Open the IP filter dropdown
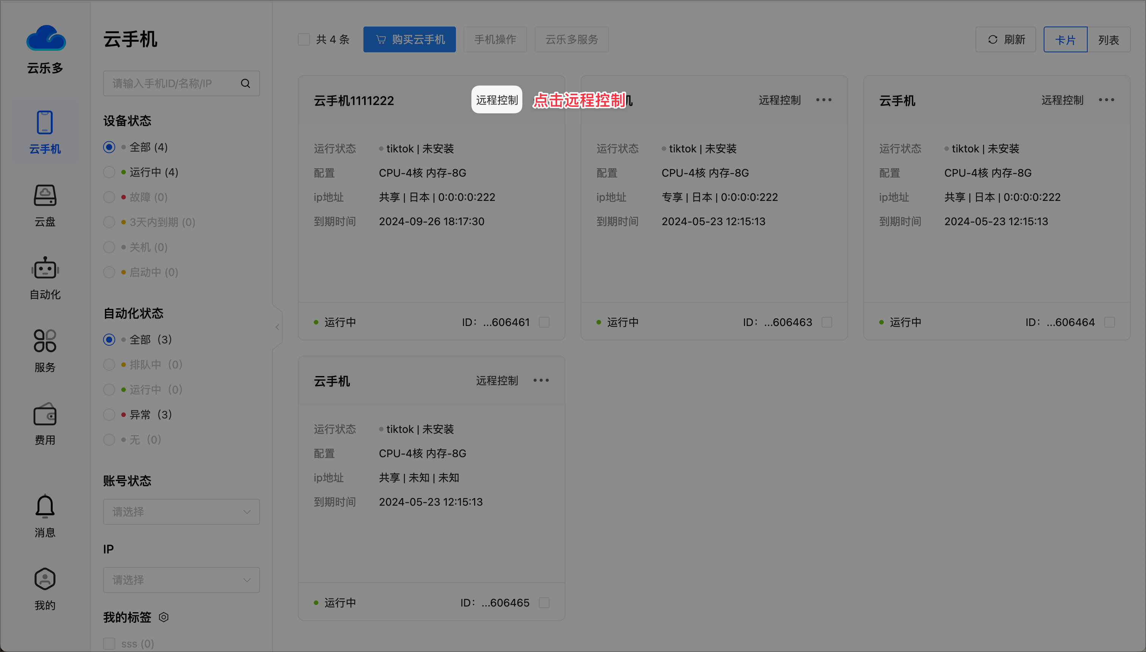This screenshot has height=652, width=1146. [181, 580]
